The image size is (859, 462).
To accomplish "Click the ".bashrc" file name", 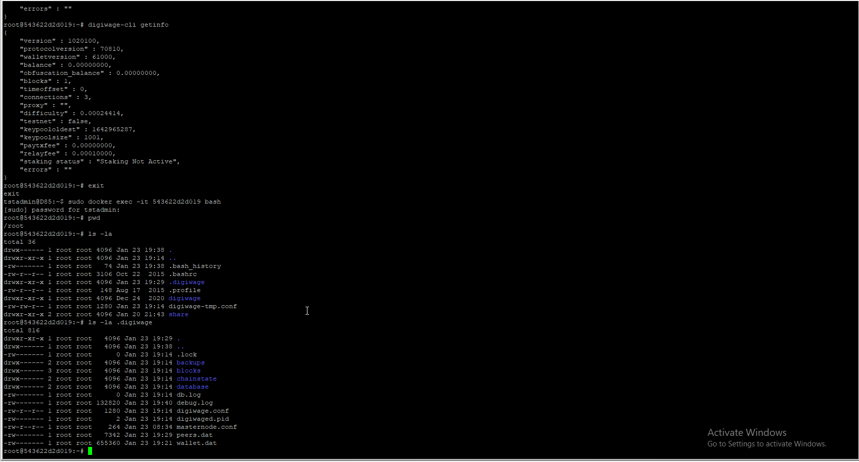I will click(183, 274).
